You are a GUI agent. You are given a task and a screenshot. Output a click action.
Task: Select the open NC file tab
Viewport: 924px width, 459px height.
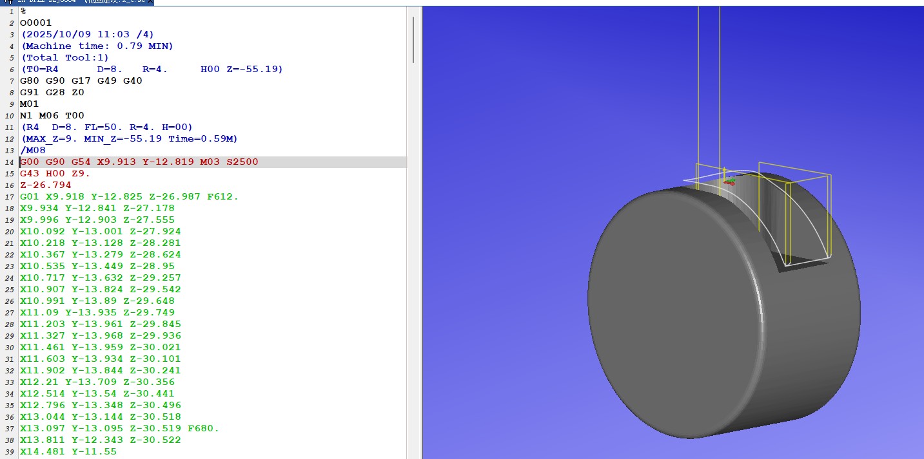(x=77, y=2)
